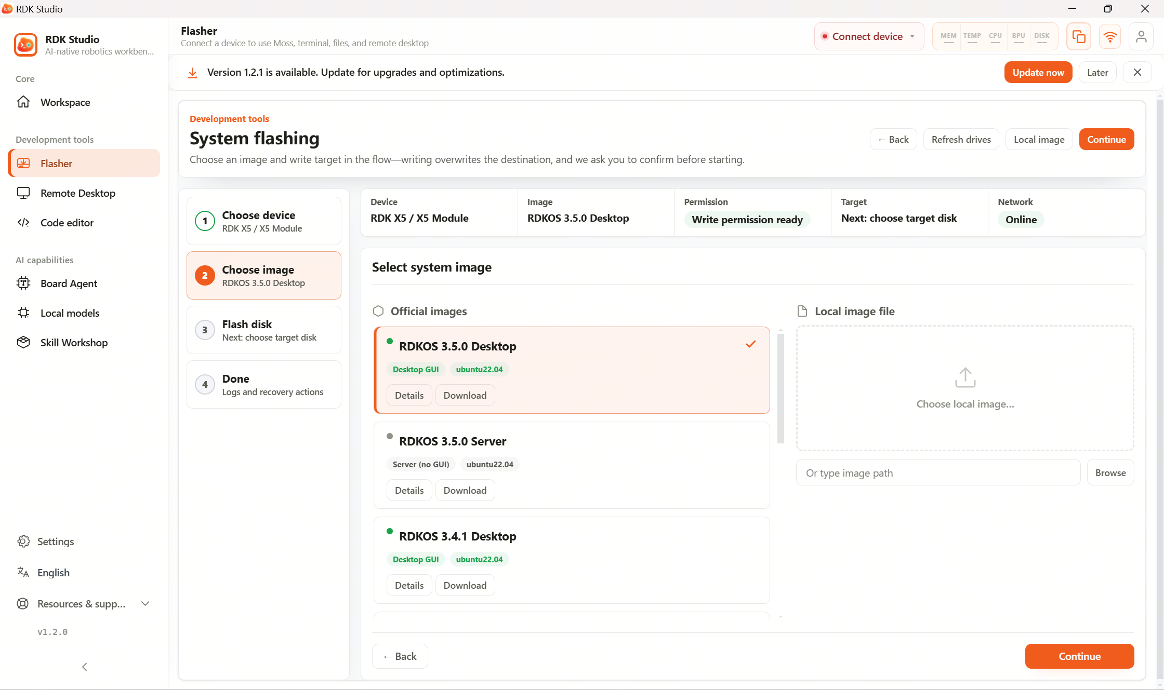This screenshot has height=690, width=1164.
Task: Open the Workspace home icon
Action: tap(23, 102)
